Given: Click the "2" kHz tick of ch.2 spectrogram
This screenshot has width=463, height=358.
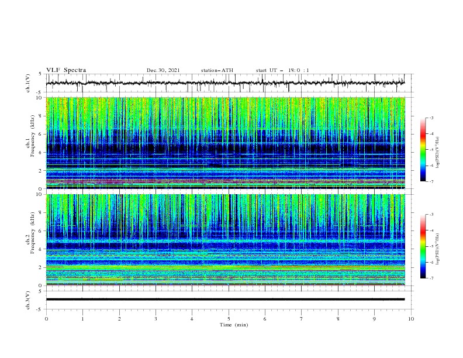Looking at the screenshot, I should (41, 267).
